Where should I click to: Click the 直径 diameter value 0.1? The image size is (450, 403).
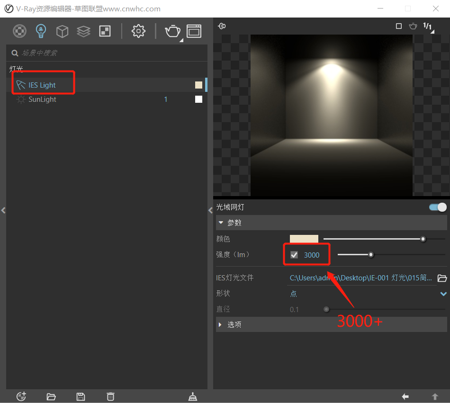point(294,310)
